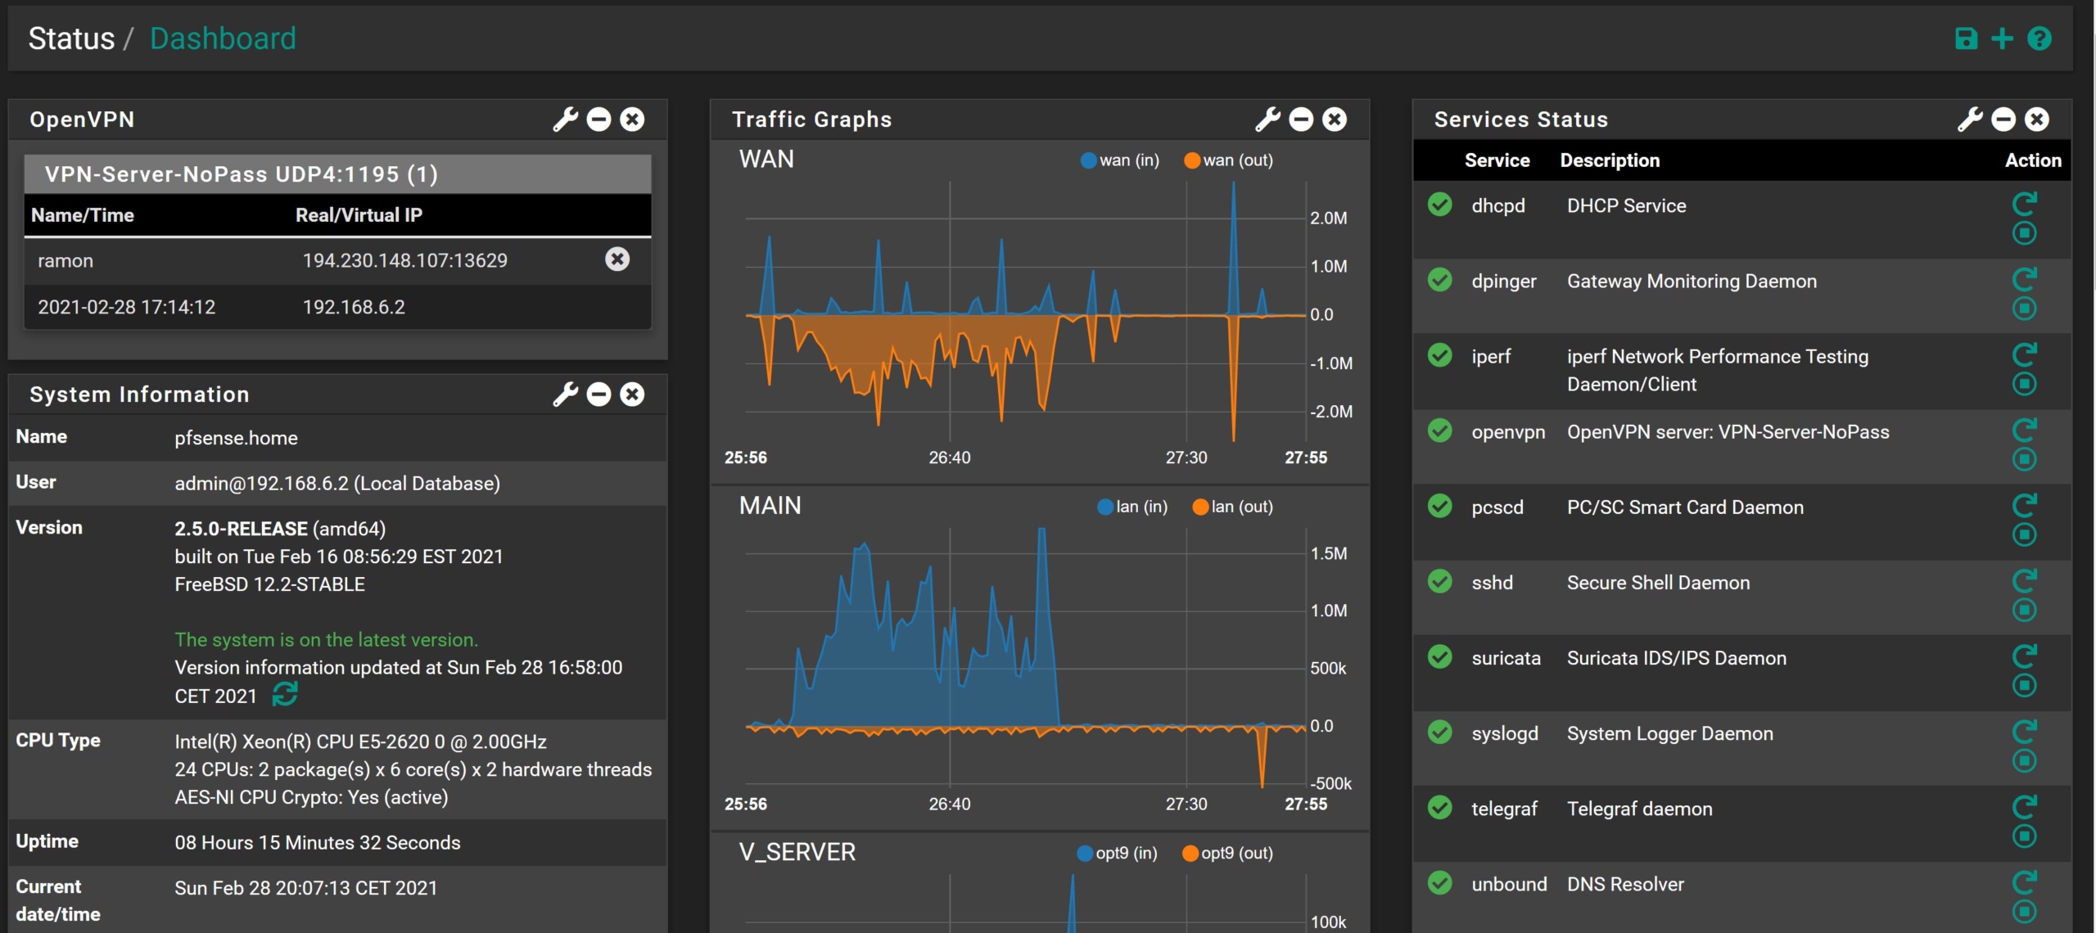The image size is (2096, 933).
Task: Click the dhcpd status checkmark
Action: (1439, 204)
